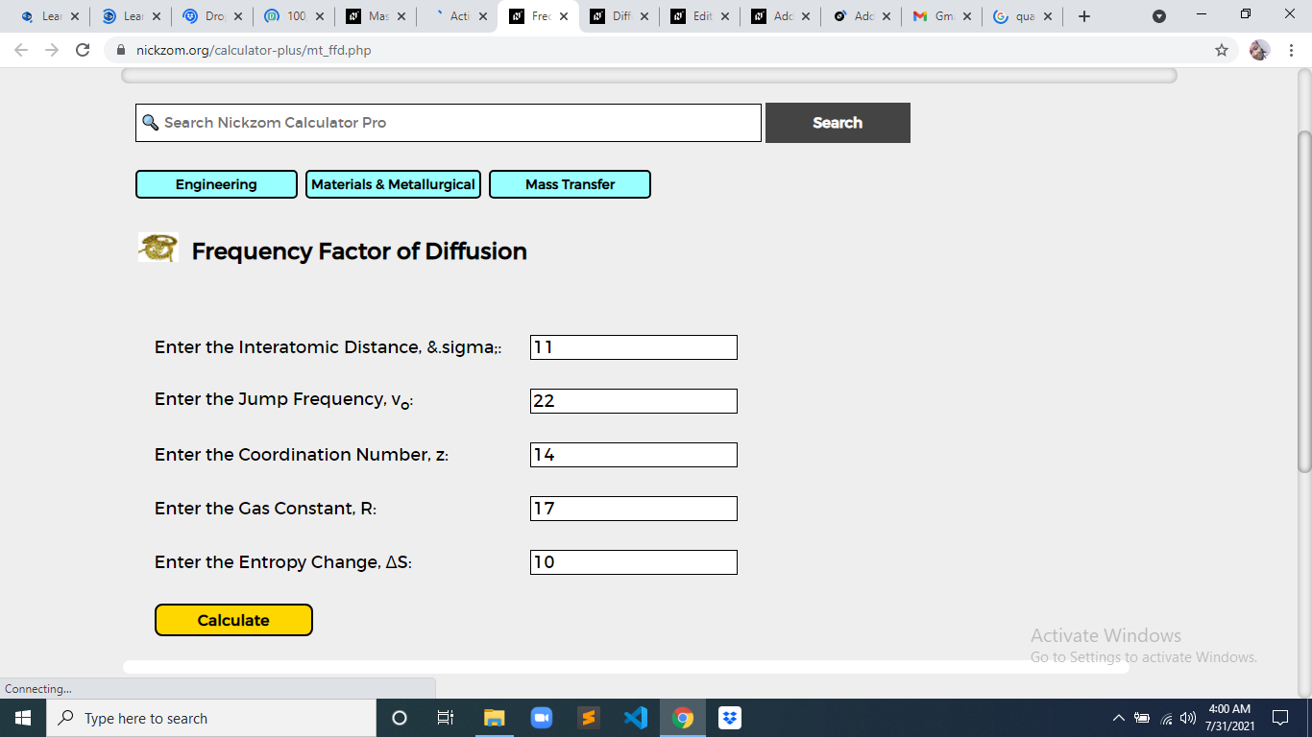Open the tab search dropdown arrow
Screen dimensions: 1312x737
[1159, 16]
